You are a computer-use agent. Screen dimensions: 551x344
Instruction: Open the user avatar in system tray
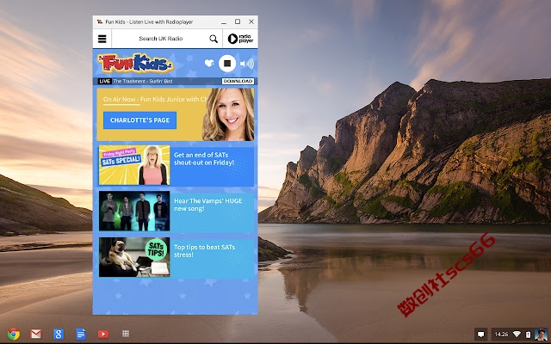(541, 335)
